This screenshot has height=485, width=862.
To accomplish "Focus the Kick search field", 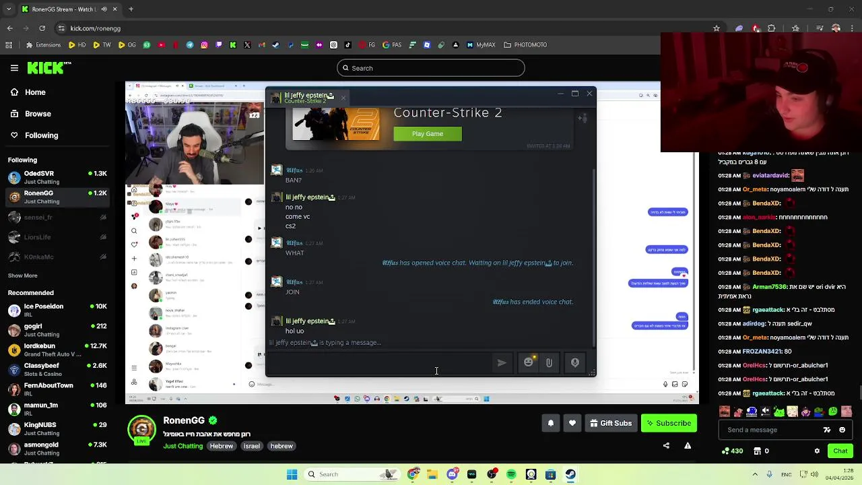I will [x=431, y=68].
